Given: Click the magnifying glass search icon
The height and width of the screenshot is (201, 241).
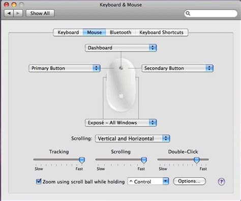Looking at the screenshot, I should (188, 13).
